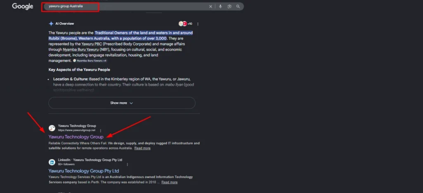Open AI Overview source avatars +10
The height and width of the screenshot is (193, 423).
tap(185, 24)
